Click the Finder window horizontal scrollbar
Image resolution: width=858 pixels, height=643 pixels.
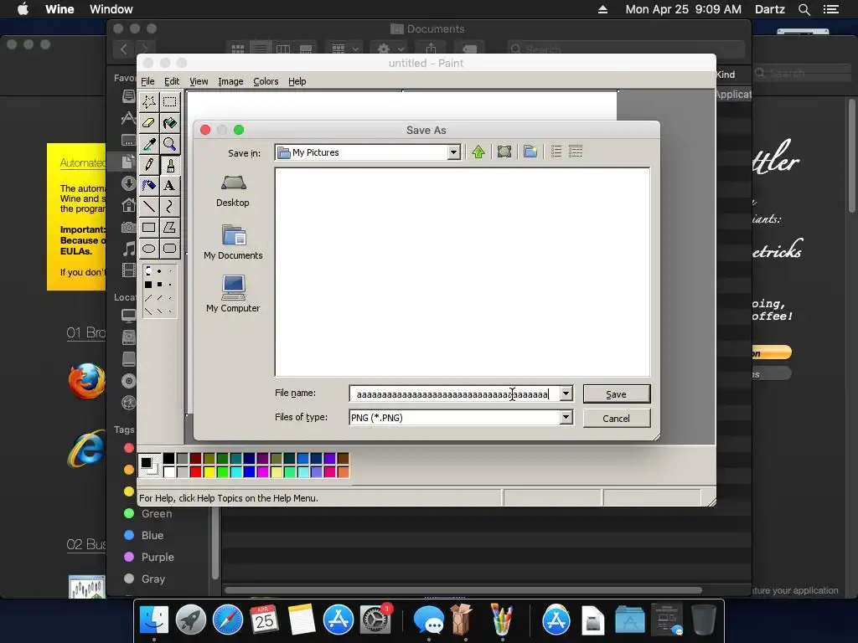click(463, 590)
